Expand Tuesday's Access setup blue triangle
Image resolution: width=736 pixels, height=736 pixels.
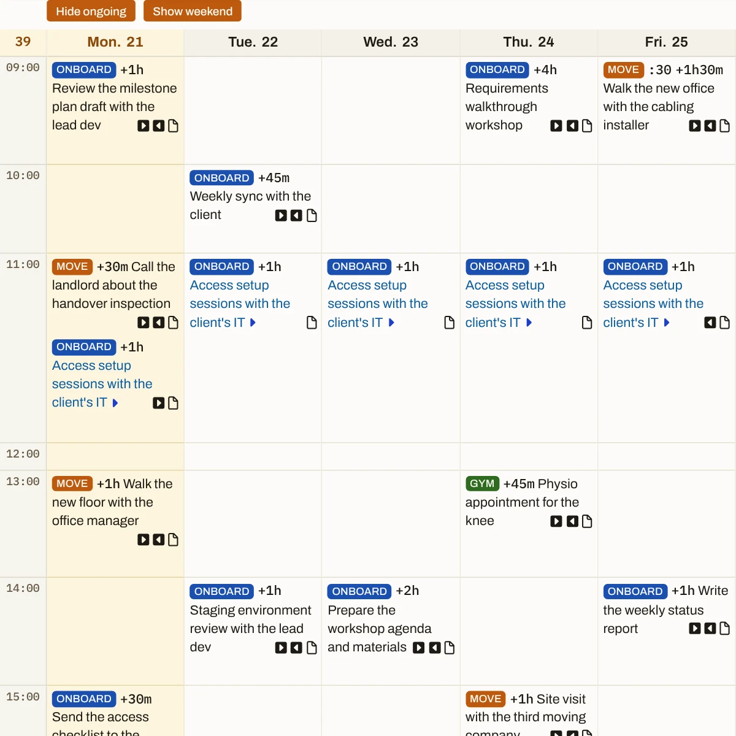click(x=253, y=323)
